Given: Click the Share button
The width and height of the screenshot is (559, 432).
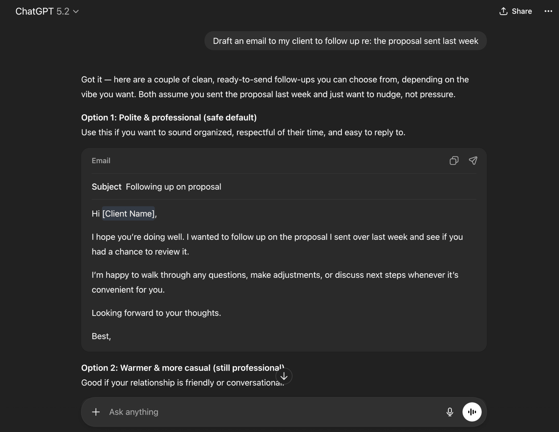Looking at the screenshot, I should coord(516,11).
